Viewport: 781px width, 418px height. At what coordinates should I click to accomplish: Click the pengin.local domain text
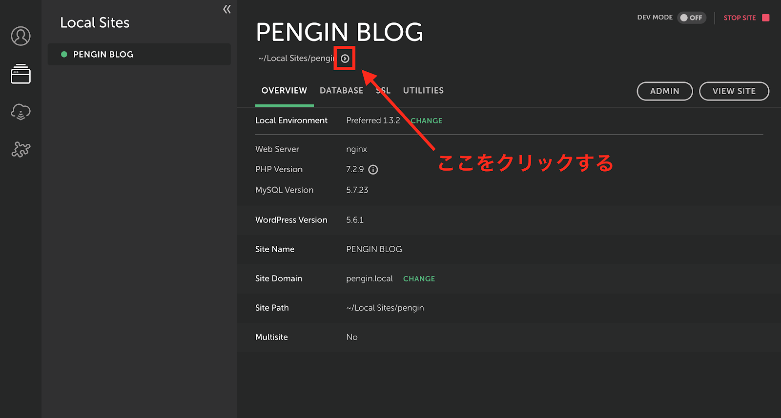pyautogui.click(x=370, y=279)
